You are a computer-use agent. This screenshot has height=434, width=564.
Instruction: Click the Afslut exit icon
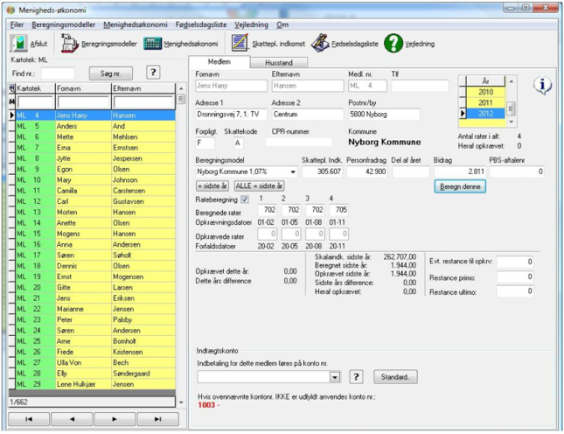click(x=18, y=44)
